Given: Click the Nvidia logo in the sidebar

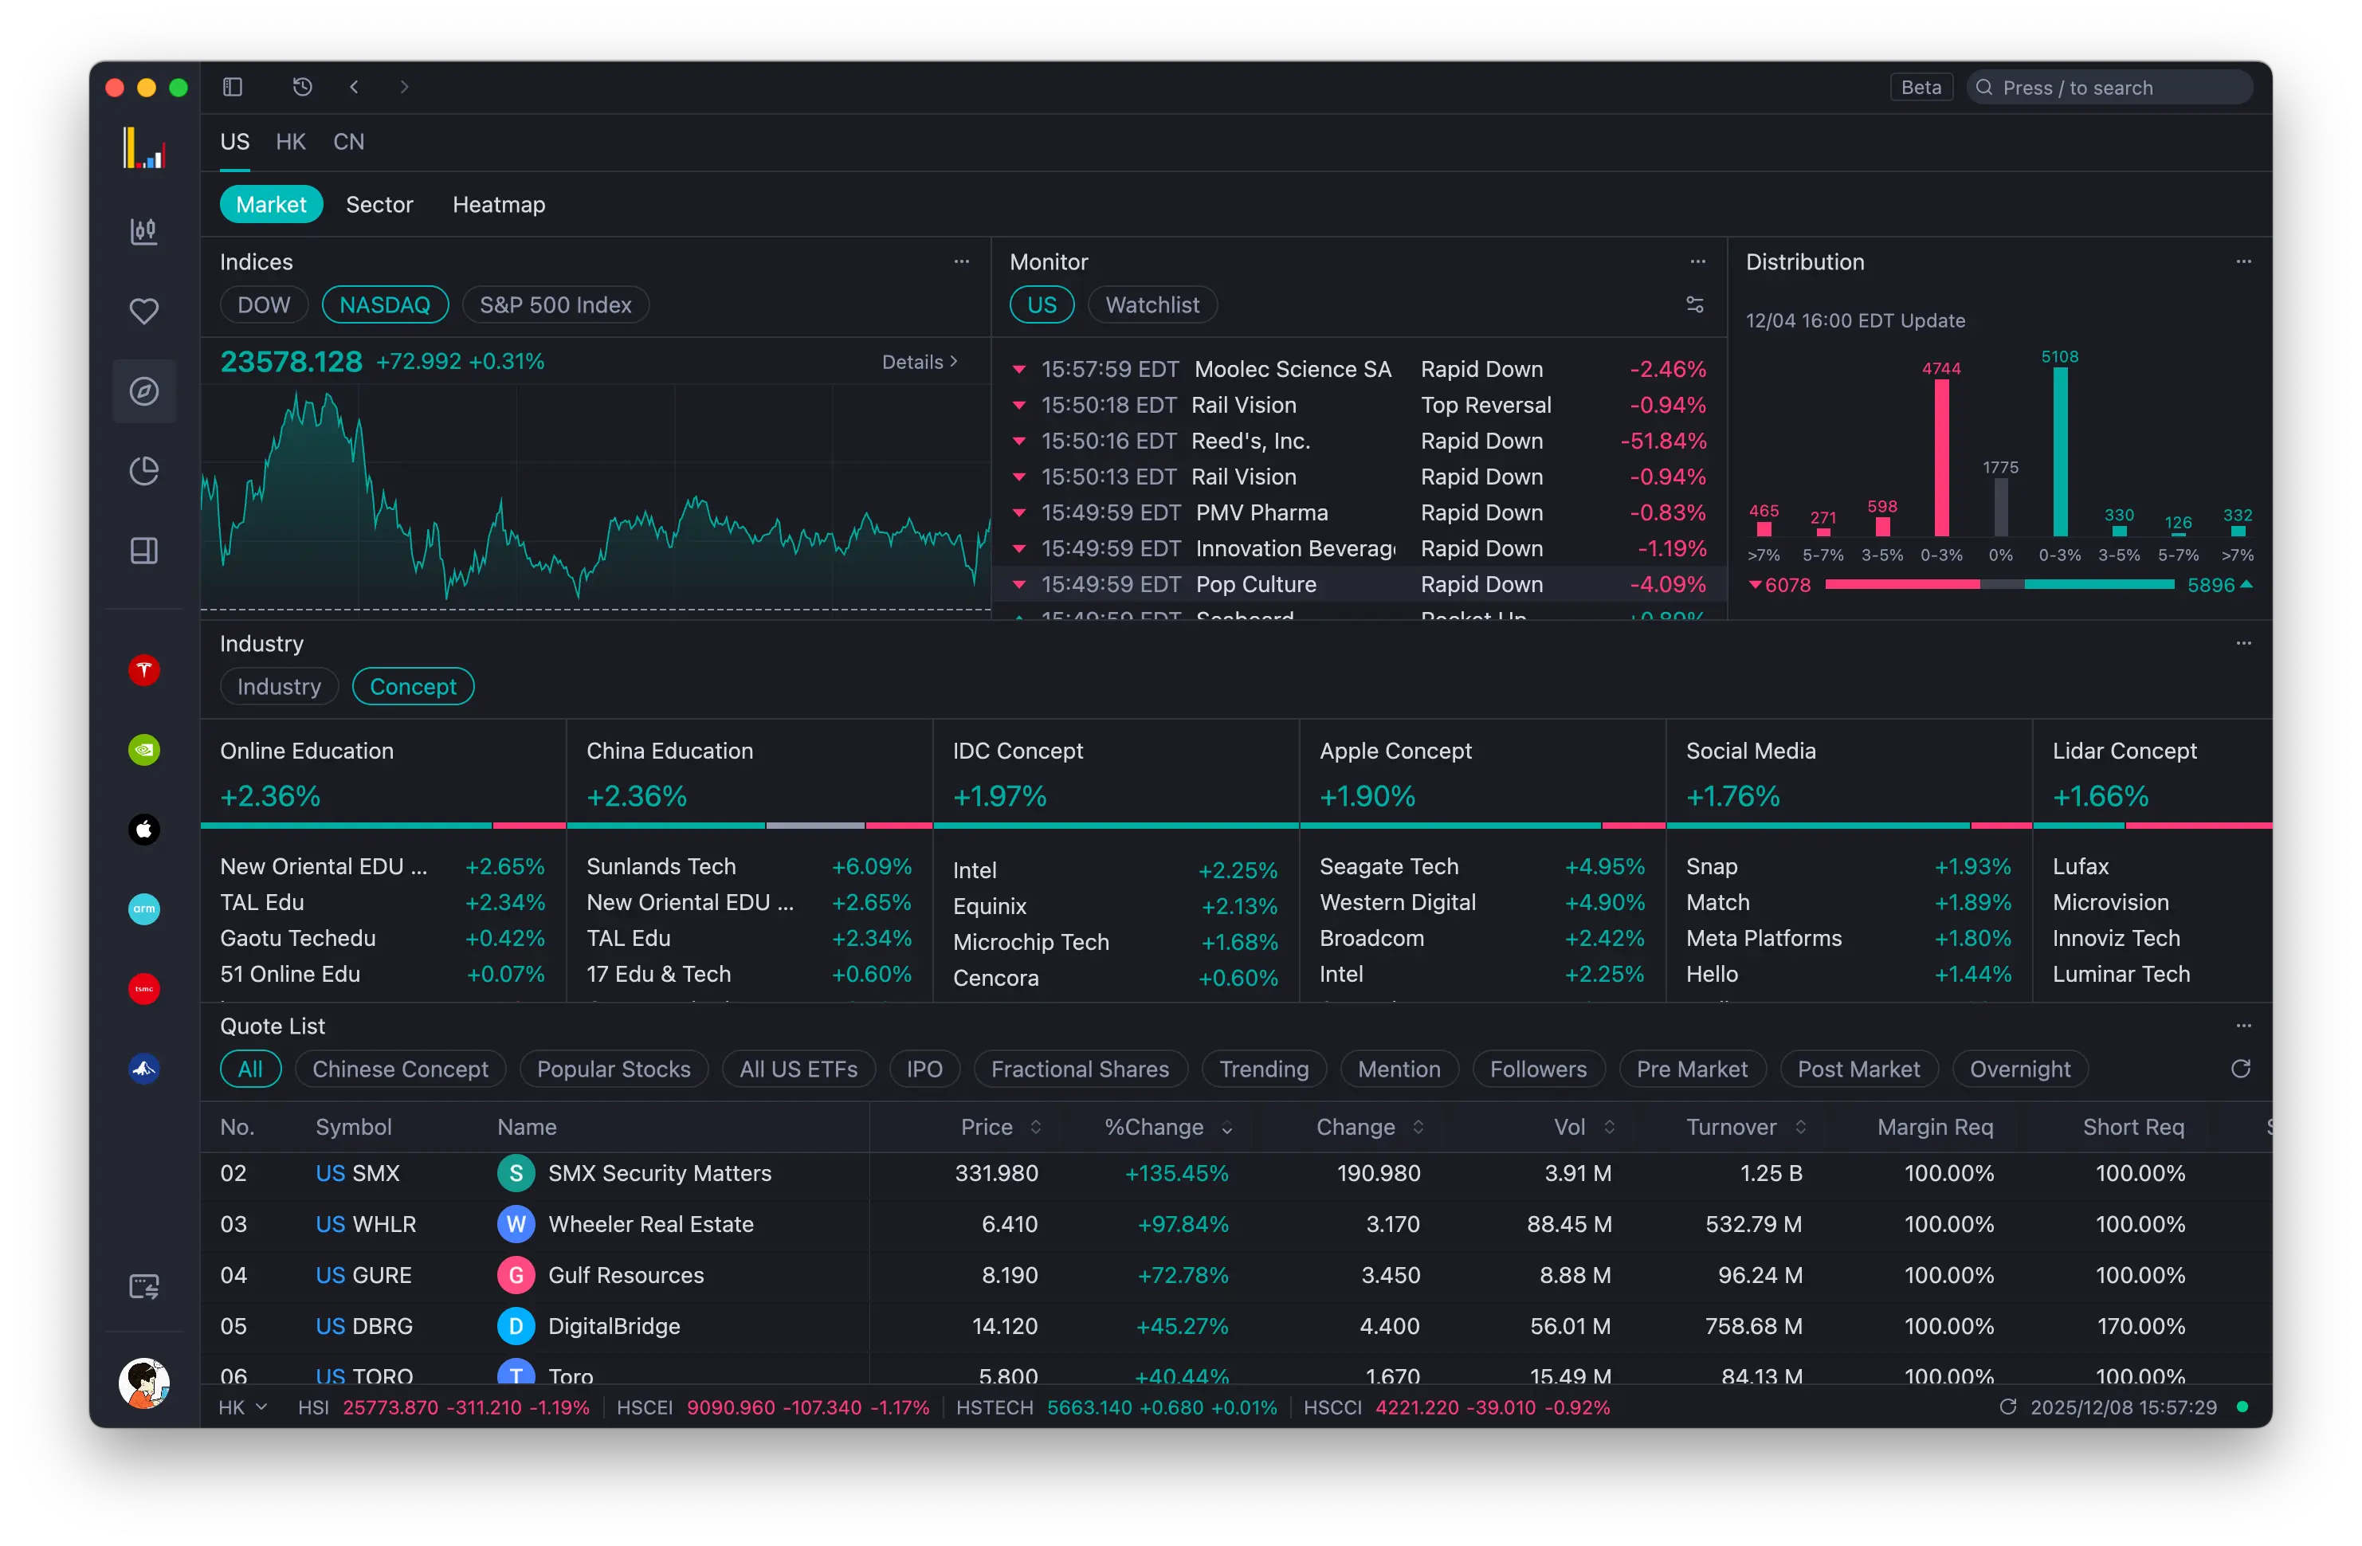Looking at the screenshot, I should pos(145,750).
